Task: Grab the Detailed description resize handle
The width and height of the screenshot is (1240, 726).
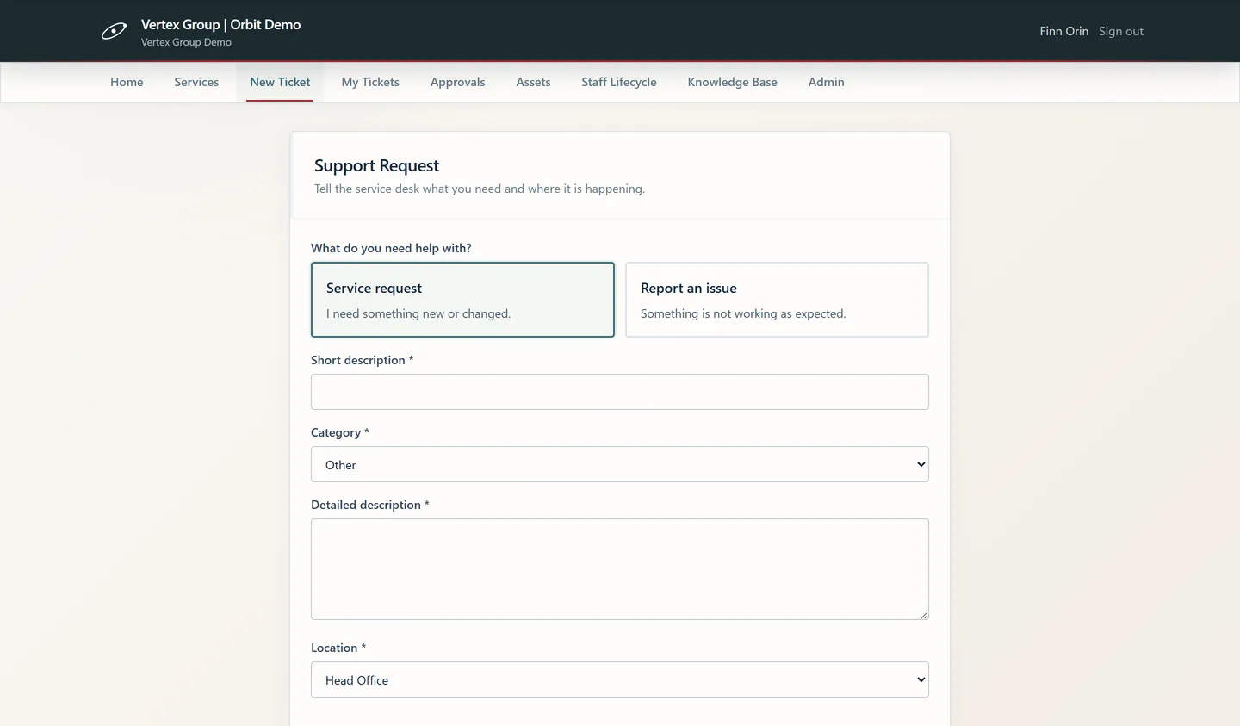Action: coord(923,614)
